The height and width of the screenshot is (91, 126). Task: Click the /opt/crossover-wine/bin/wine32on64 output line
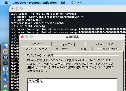pos(37,23)
